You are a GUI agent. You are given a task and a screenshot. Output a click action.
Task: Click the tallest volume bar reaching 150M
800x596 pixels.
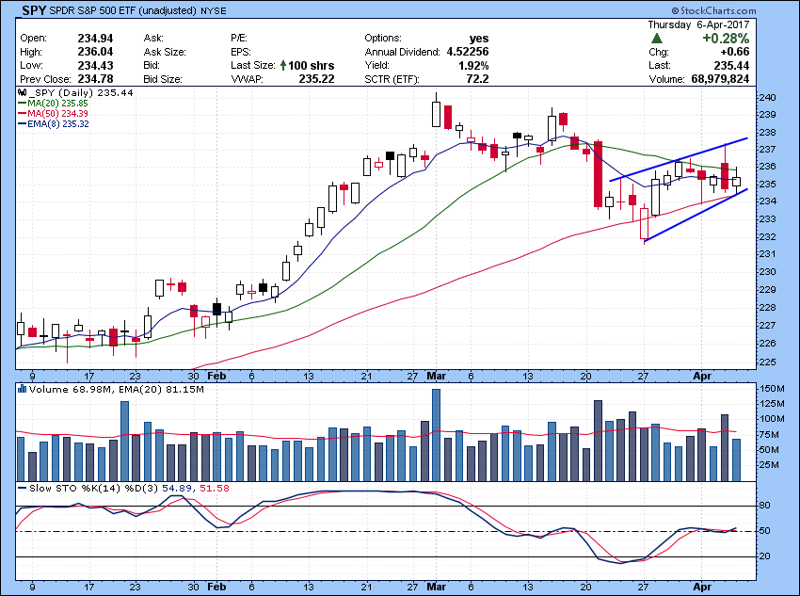tap(436, 435)
